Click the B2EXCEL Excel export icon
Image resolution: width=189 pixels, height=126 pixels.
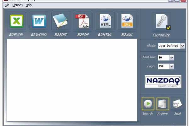pos(16,21)
